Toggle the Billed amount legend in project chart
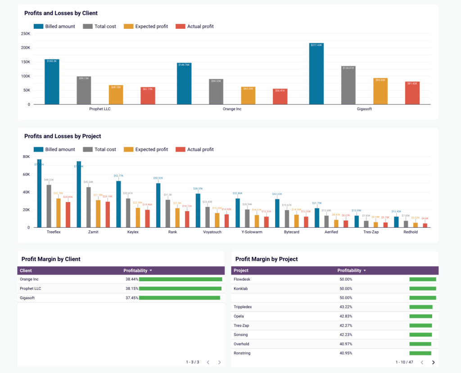The width and height of the screenshot is (461, 373). tap(54, 149)
